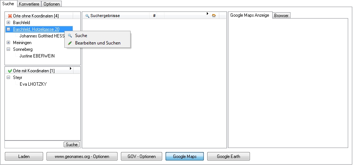This screenshot has height=165, width=353.
Task: Choose 'Bearbeiten und Suchen' from context menu
Action: click(97, 43)
